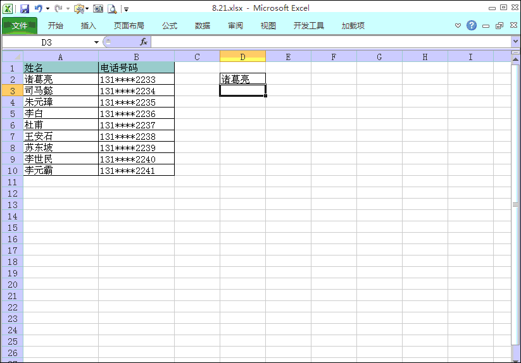The image size is (521, 363).
Task: Select column E header
Action: (x=288, y=57)
